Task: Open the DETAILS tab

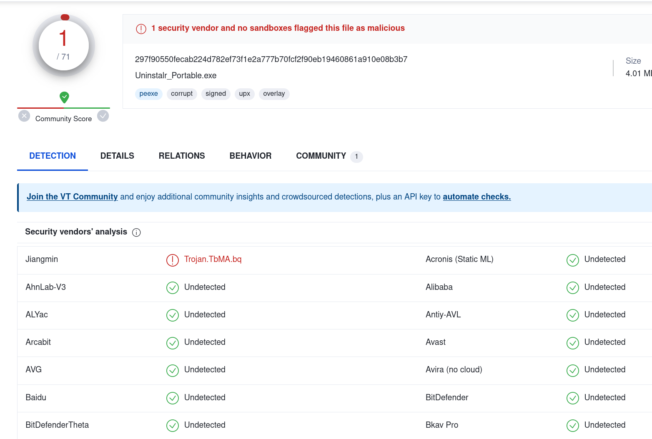Action: coord(117,156)
